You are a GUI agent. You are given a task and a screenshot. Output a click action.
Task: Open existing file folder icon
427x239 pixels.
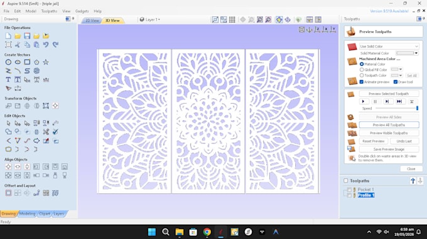(18, 36)
